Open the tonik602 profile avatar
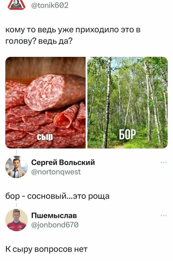 [x=17, y=5]
